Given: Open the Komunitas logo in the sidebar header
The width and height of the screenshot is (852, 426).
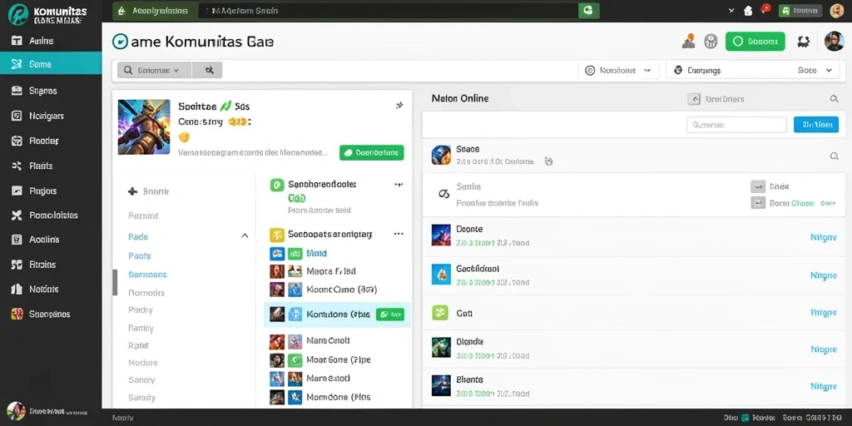Looking at the screenshot, I should point(18,14).
